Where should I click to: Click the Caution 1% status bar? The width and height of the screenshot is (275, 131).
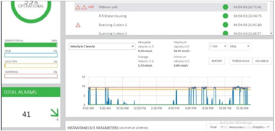(x=31, y=65)
